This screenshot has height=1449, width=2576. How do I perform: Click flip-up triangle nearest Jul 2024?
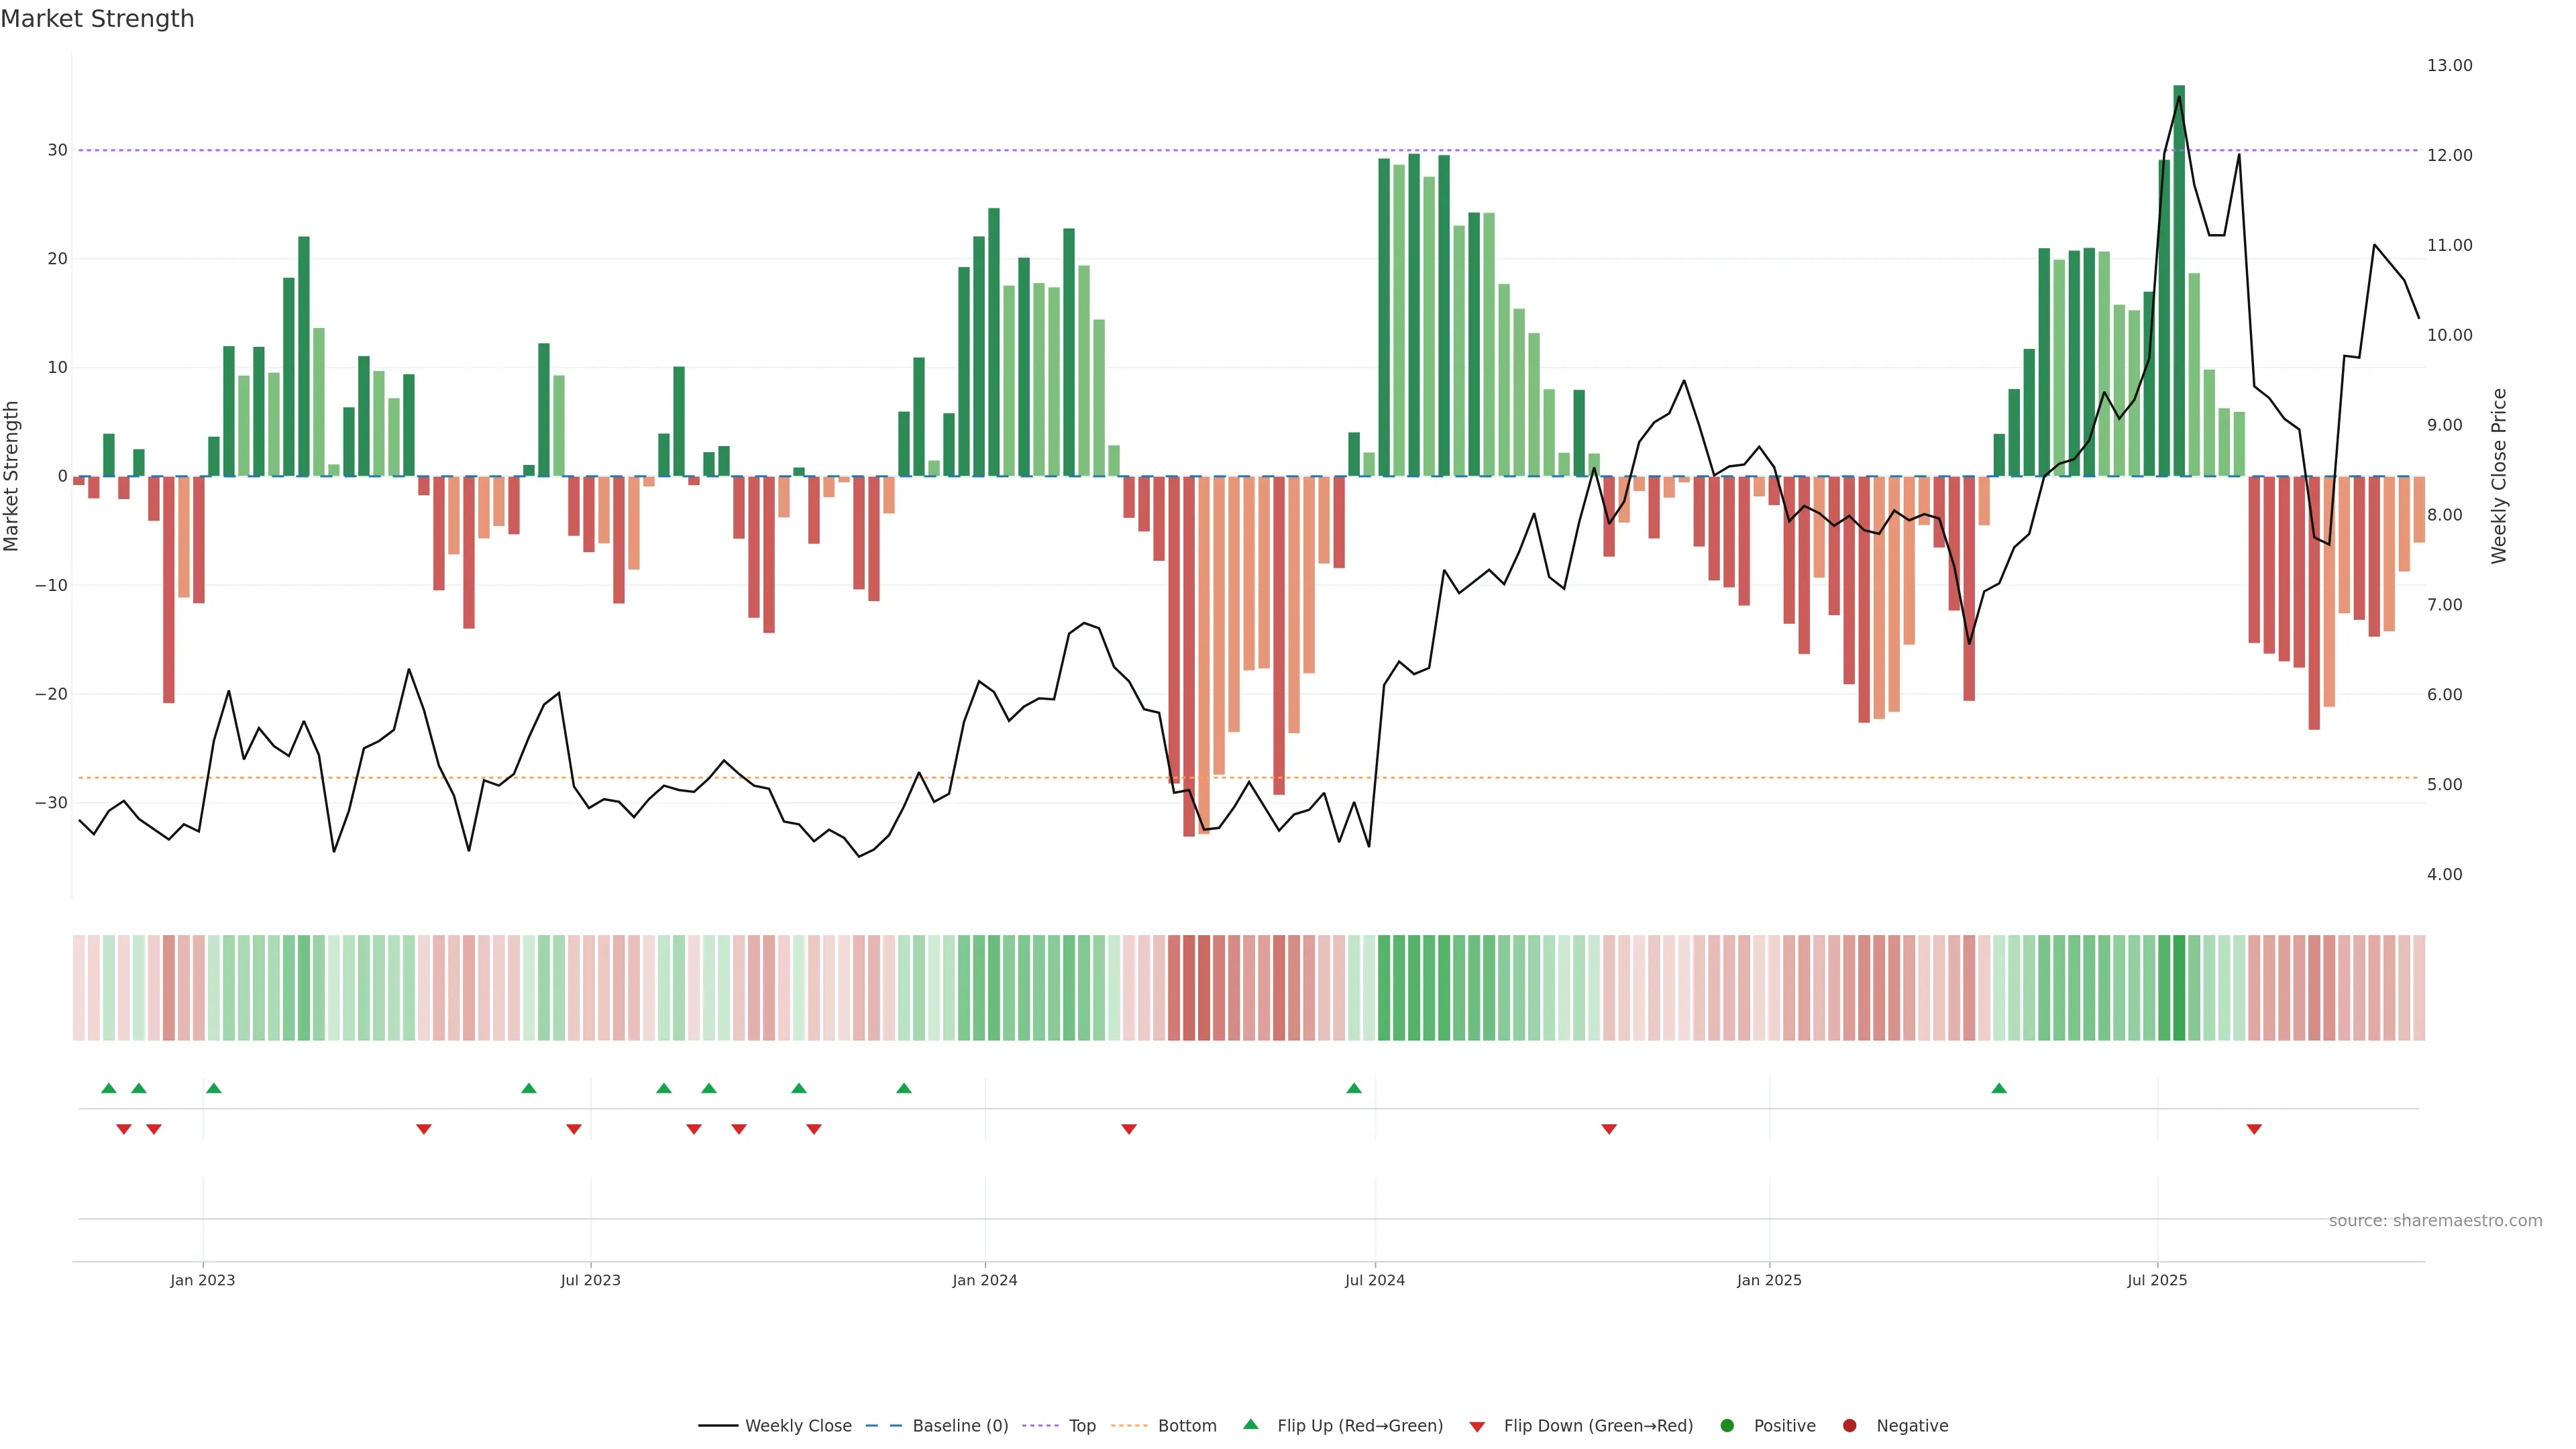[x=1354, y=1088]
